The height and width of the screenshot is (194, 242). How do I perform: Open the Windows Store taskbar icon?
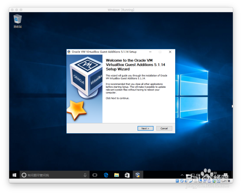click(x=127, y=175)
